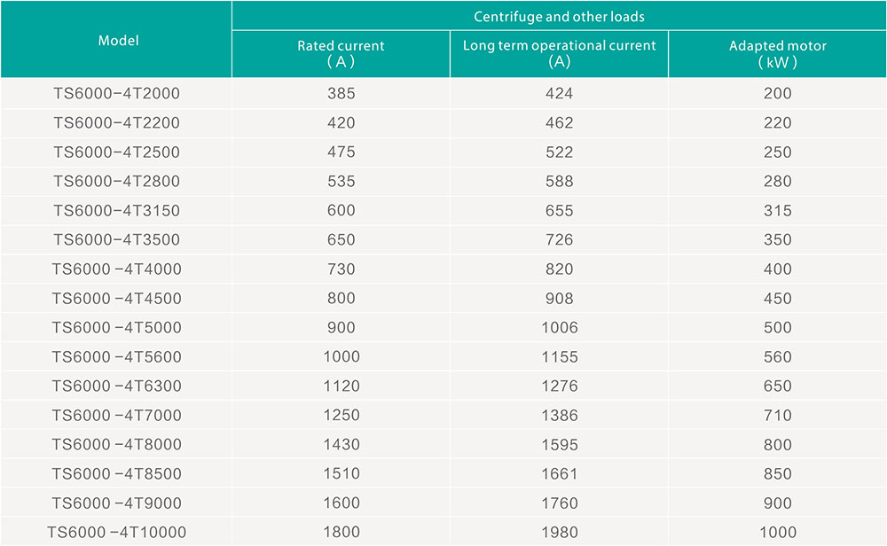Click the Model column header
Screen dimensions: 887x546
point(118,41)
